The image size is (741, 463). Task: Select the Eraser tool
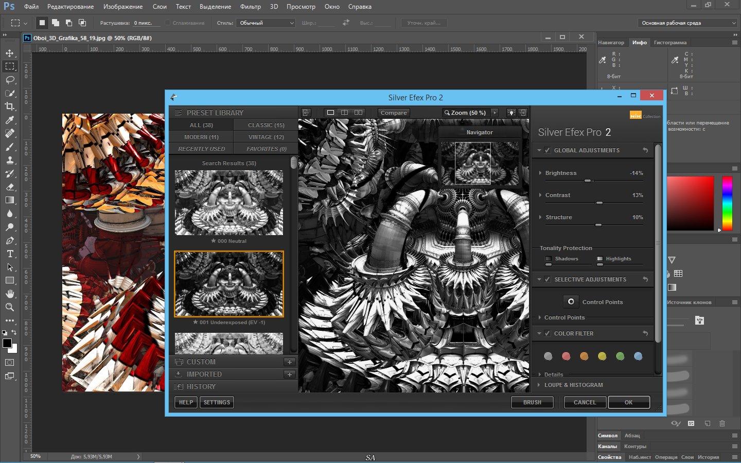pyautogui.click(x=10, y=187)
